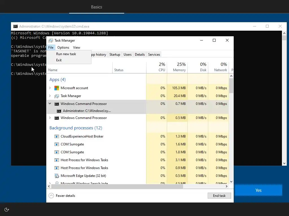
Task: Click scroll left arrow of process list
Action: point(49,186)
